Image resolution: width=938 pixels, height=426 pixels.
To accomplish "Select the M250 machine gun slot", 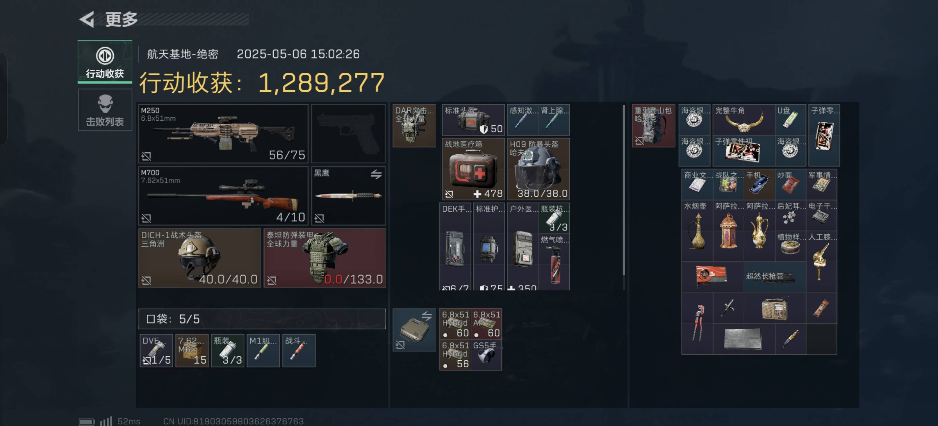I will coord(223,133).
